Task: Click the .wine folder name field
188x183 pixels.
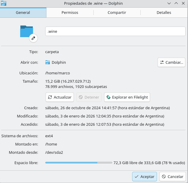Action: [x=115, y=31]
